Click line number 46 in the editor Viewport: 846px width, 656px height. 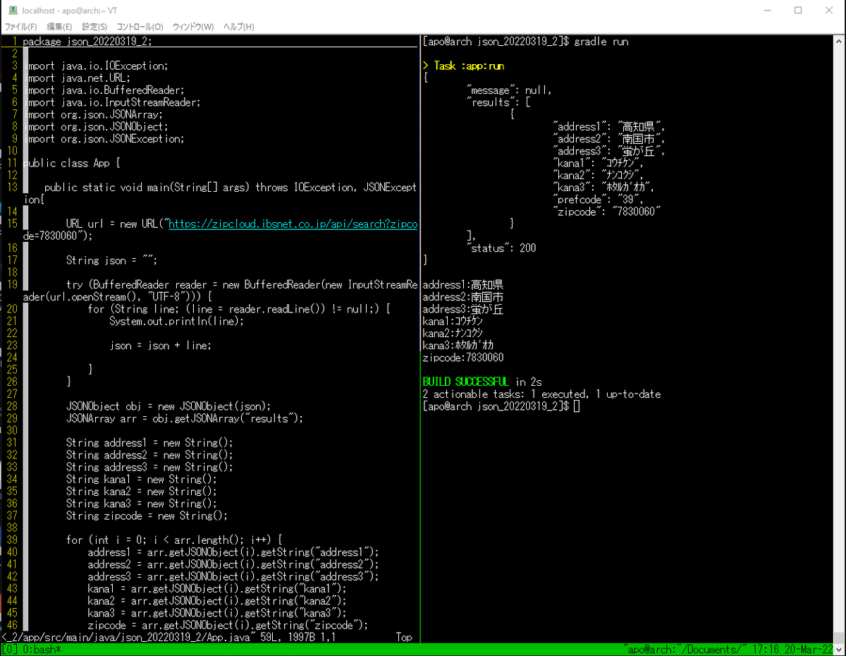coord(12,625)
